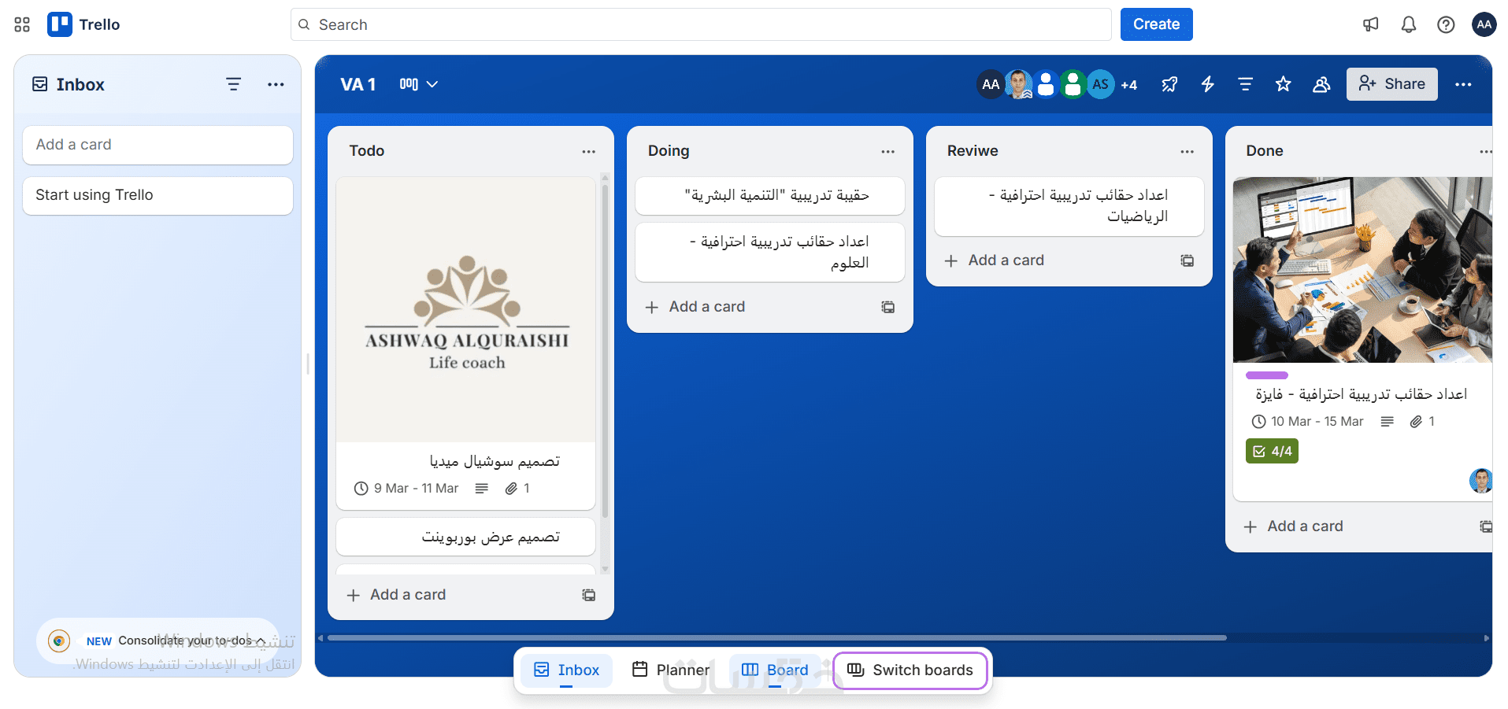This screenshot has height=709, width=1508.
Task: Open the automation lightning bolt
Action: pyautogui.click(x=1207, y=84)
